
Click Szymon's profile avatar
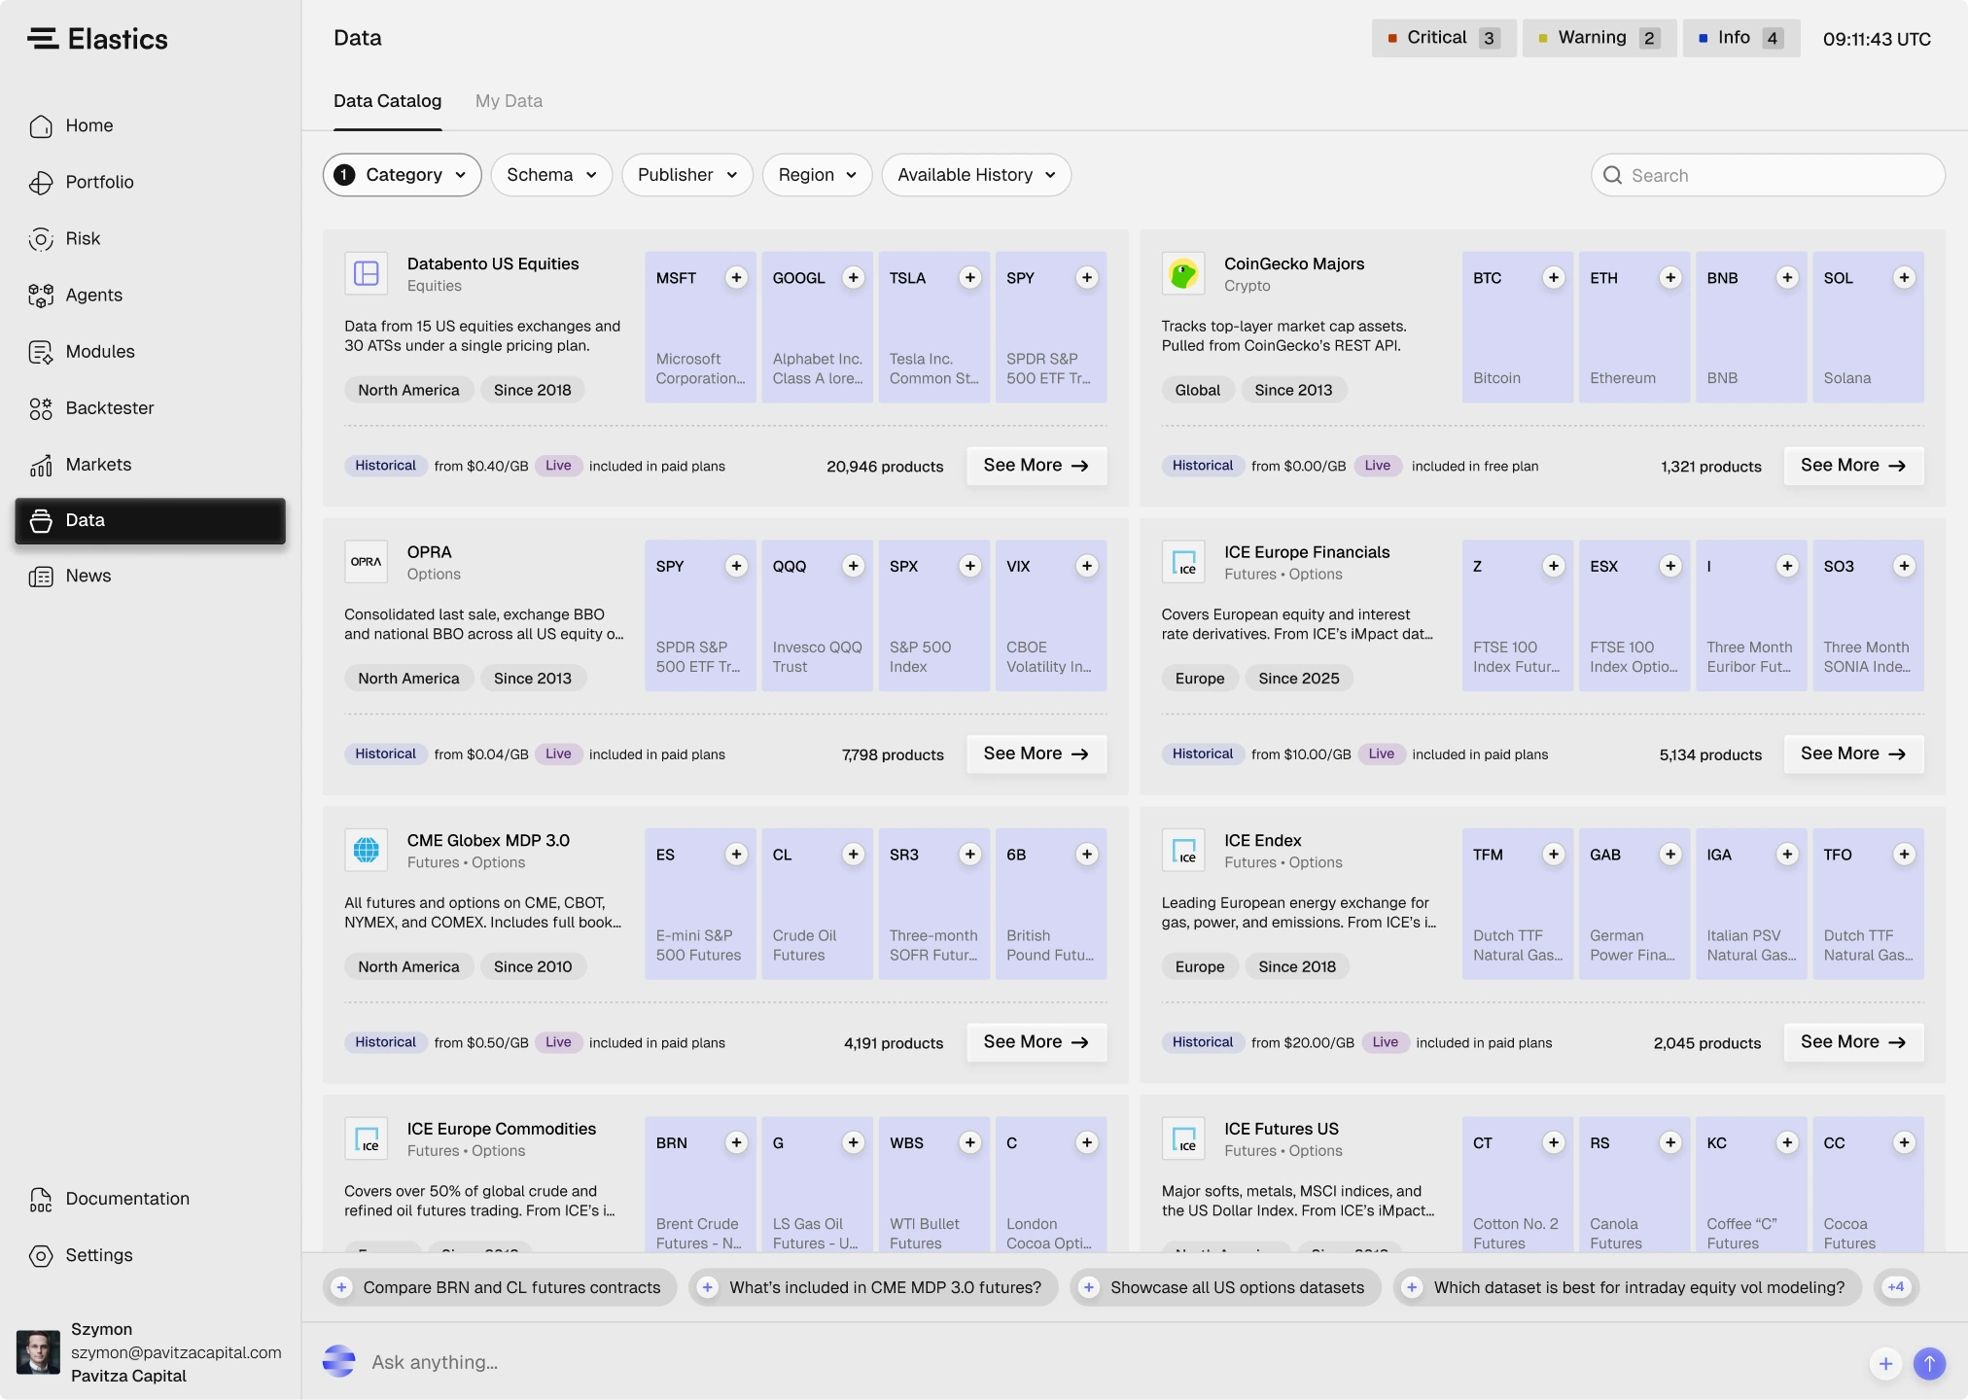pyautogui.click(x=39, y=1352)
